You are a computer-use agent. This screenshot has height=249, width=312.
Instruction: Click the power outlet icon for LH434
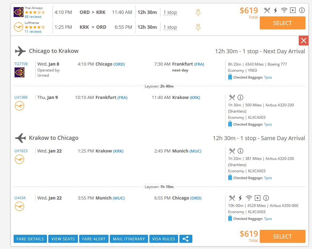pos(240,198)
